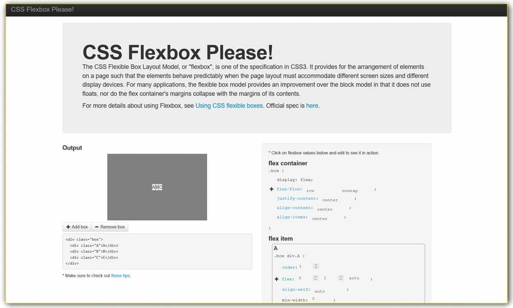
Task: Click the minus icon on Remove box button
Action: [97, 226]
